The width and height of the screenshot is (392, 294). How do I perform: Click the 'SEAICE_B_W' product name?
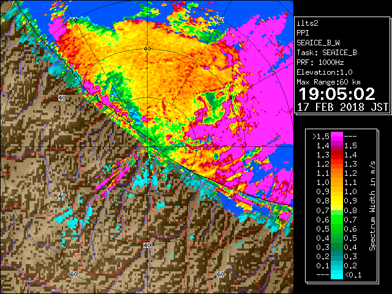click(318, 43)
